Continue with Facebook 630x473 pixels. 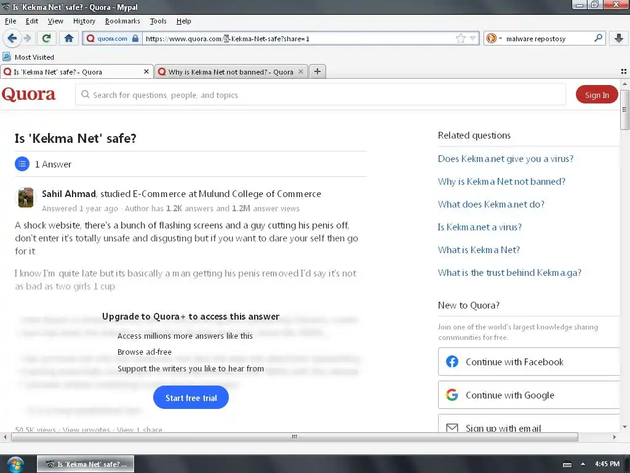point(529,362)
